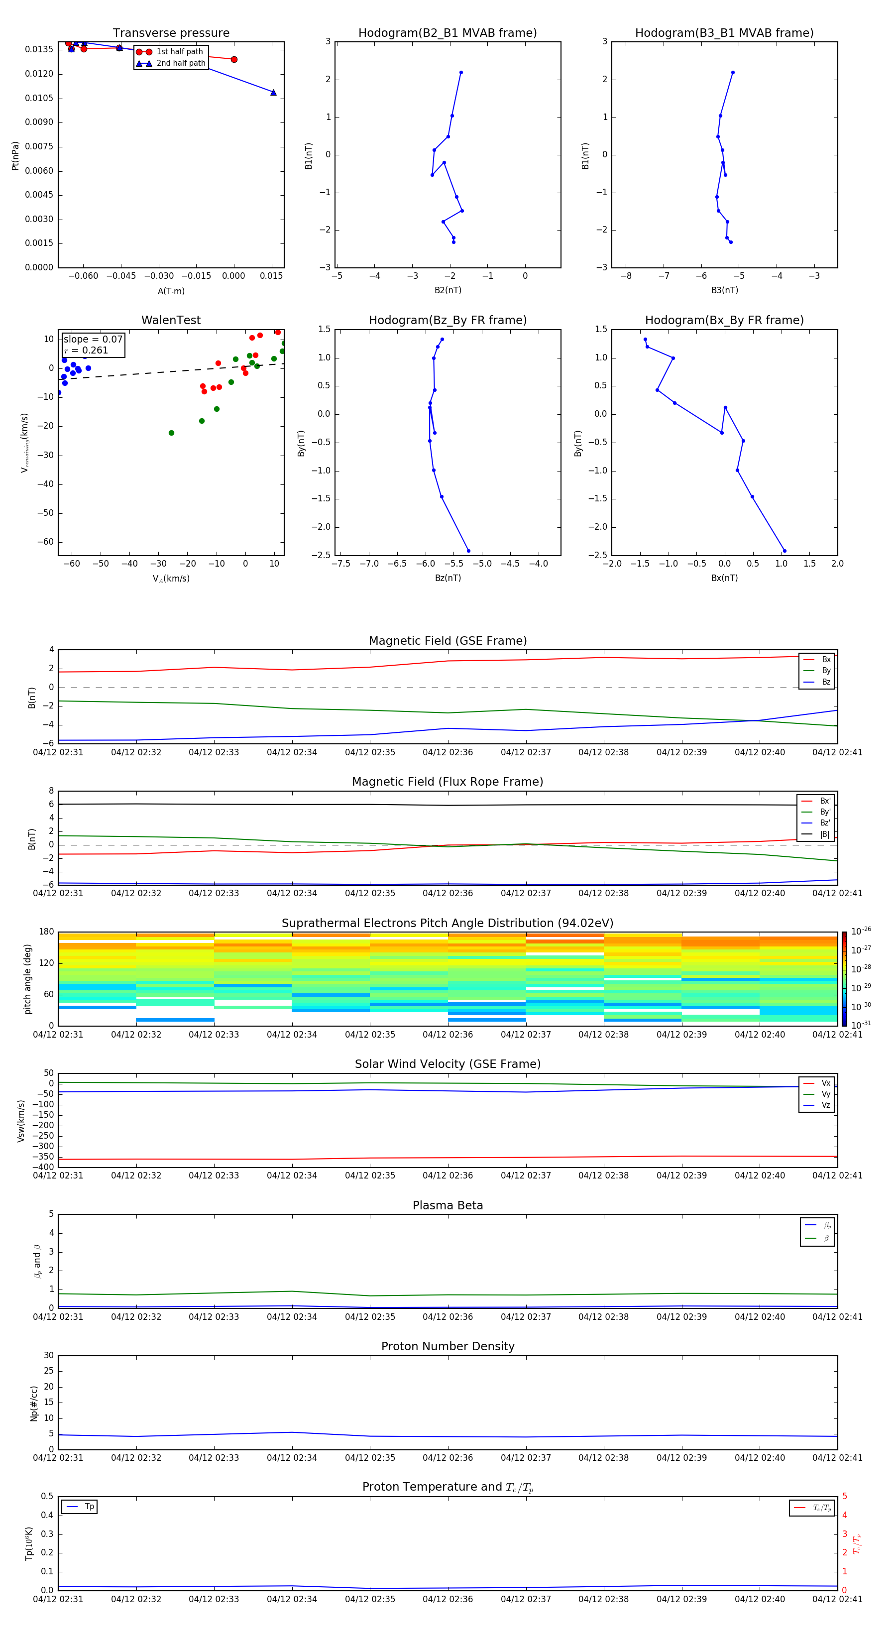This screenshot has height=1643, width=896.
Task: Click the βp legend entry in Plasma Beta
Action: point(817,1225)
